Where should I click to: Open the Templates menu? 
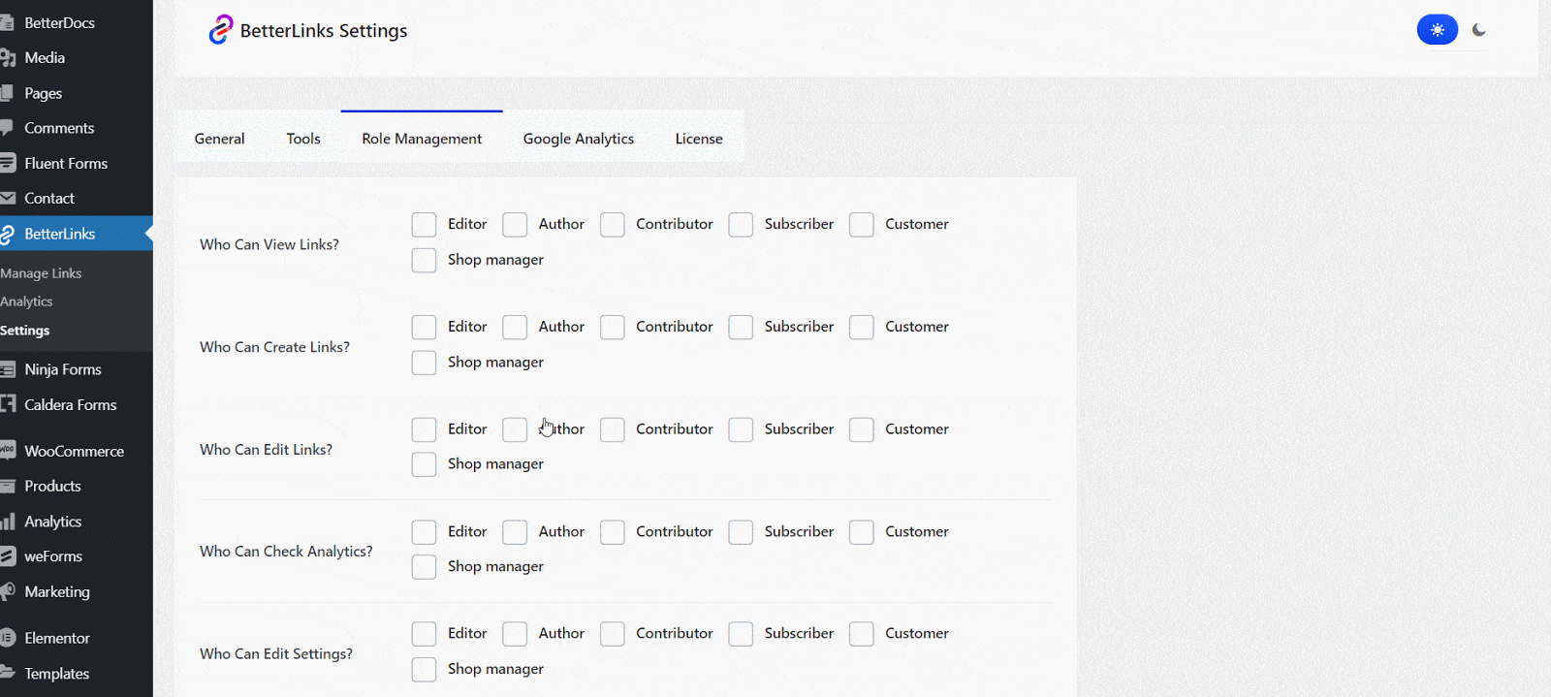[57, 673]
